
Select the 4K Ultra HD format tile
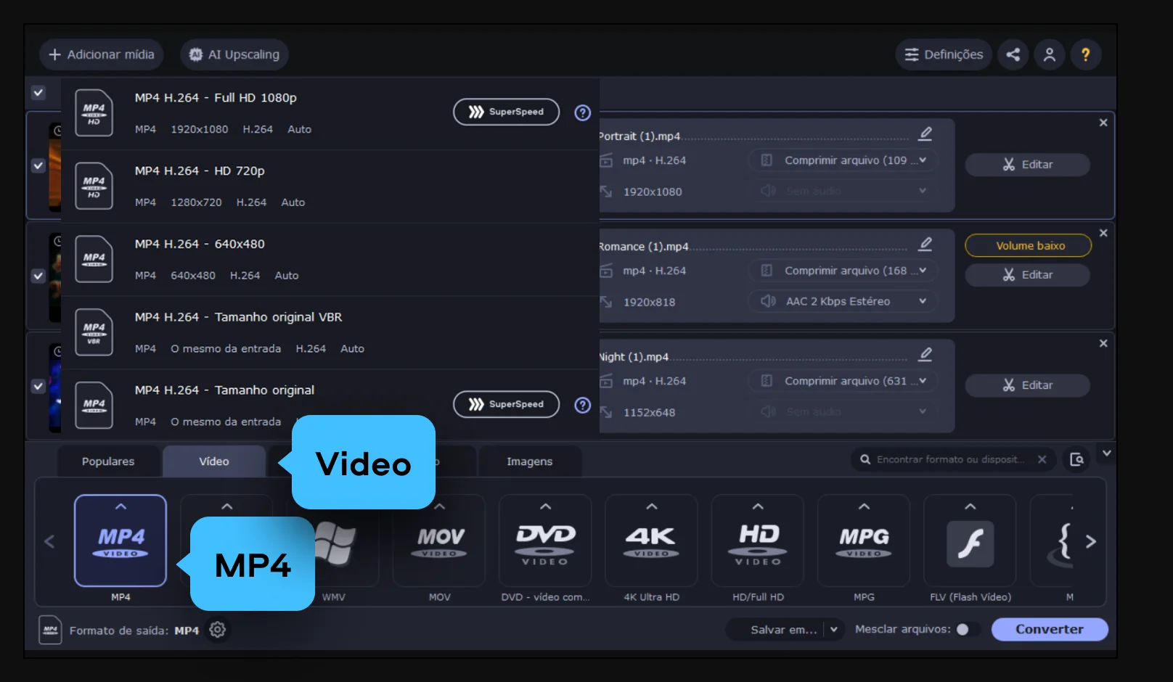651,541
